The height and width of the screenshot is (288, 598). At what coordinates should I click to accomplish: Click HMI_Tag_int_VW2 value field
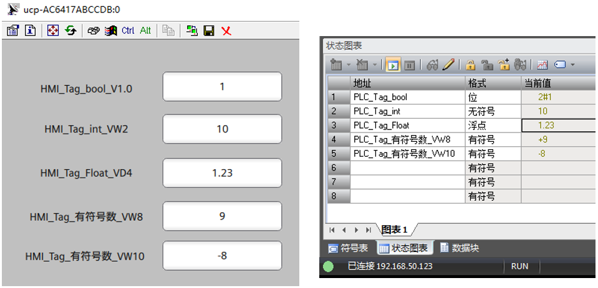(223, 129)
